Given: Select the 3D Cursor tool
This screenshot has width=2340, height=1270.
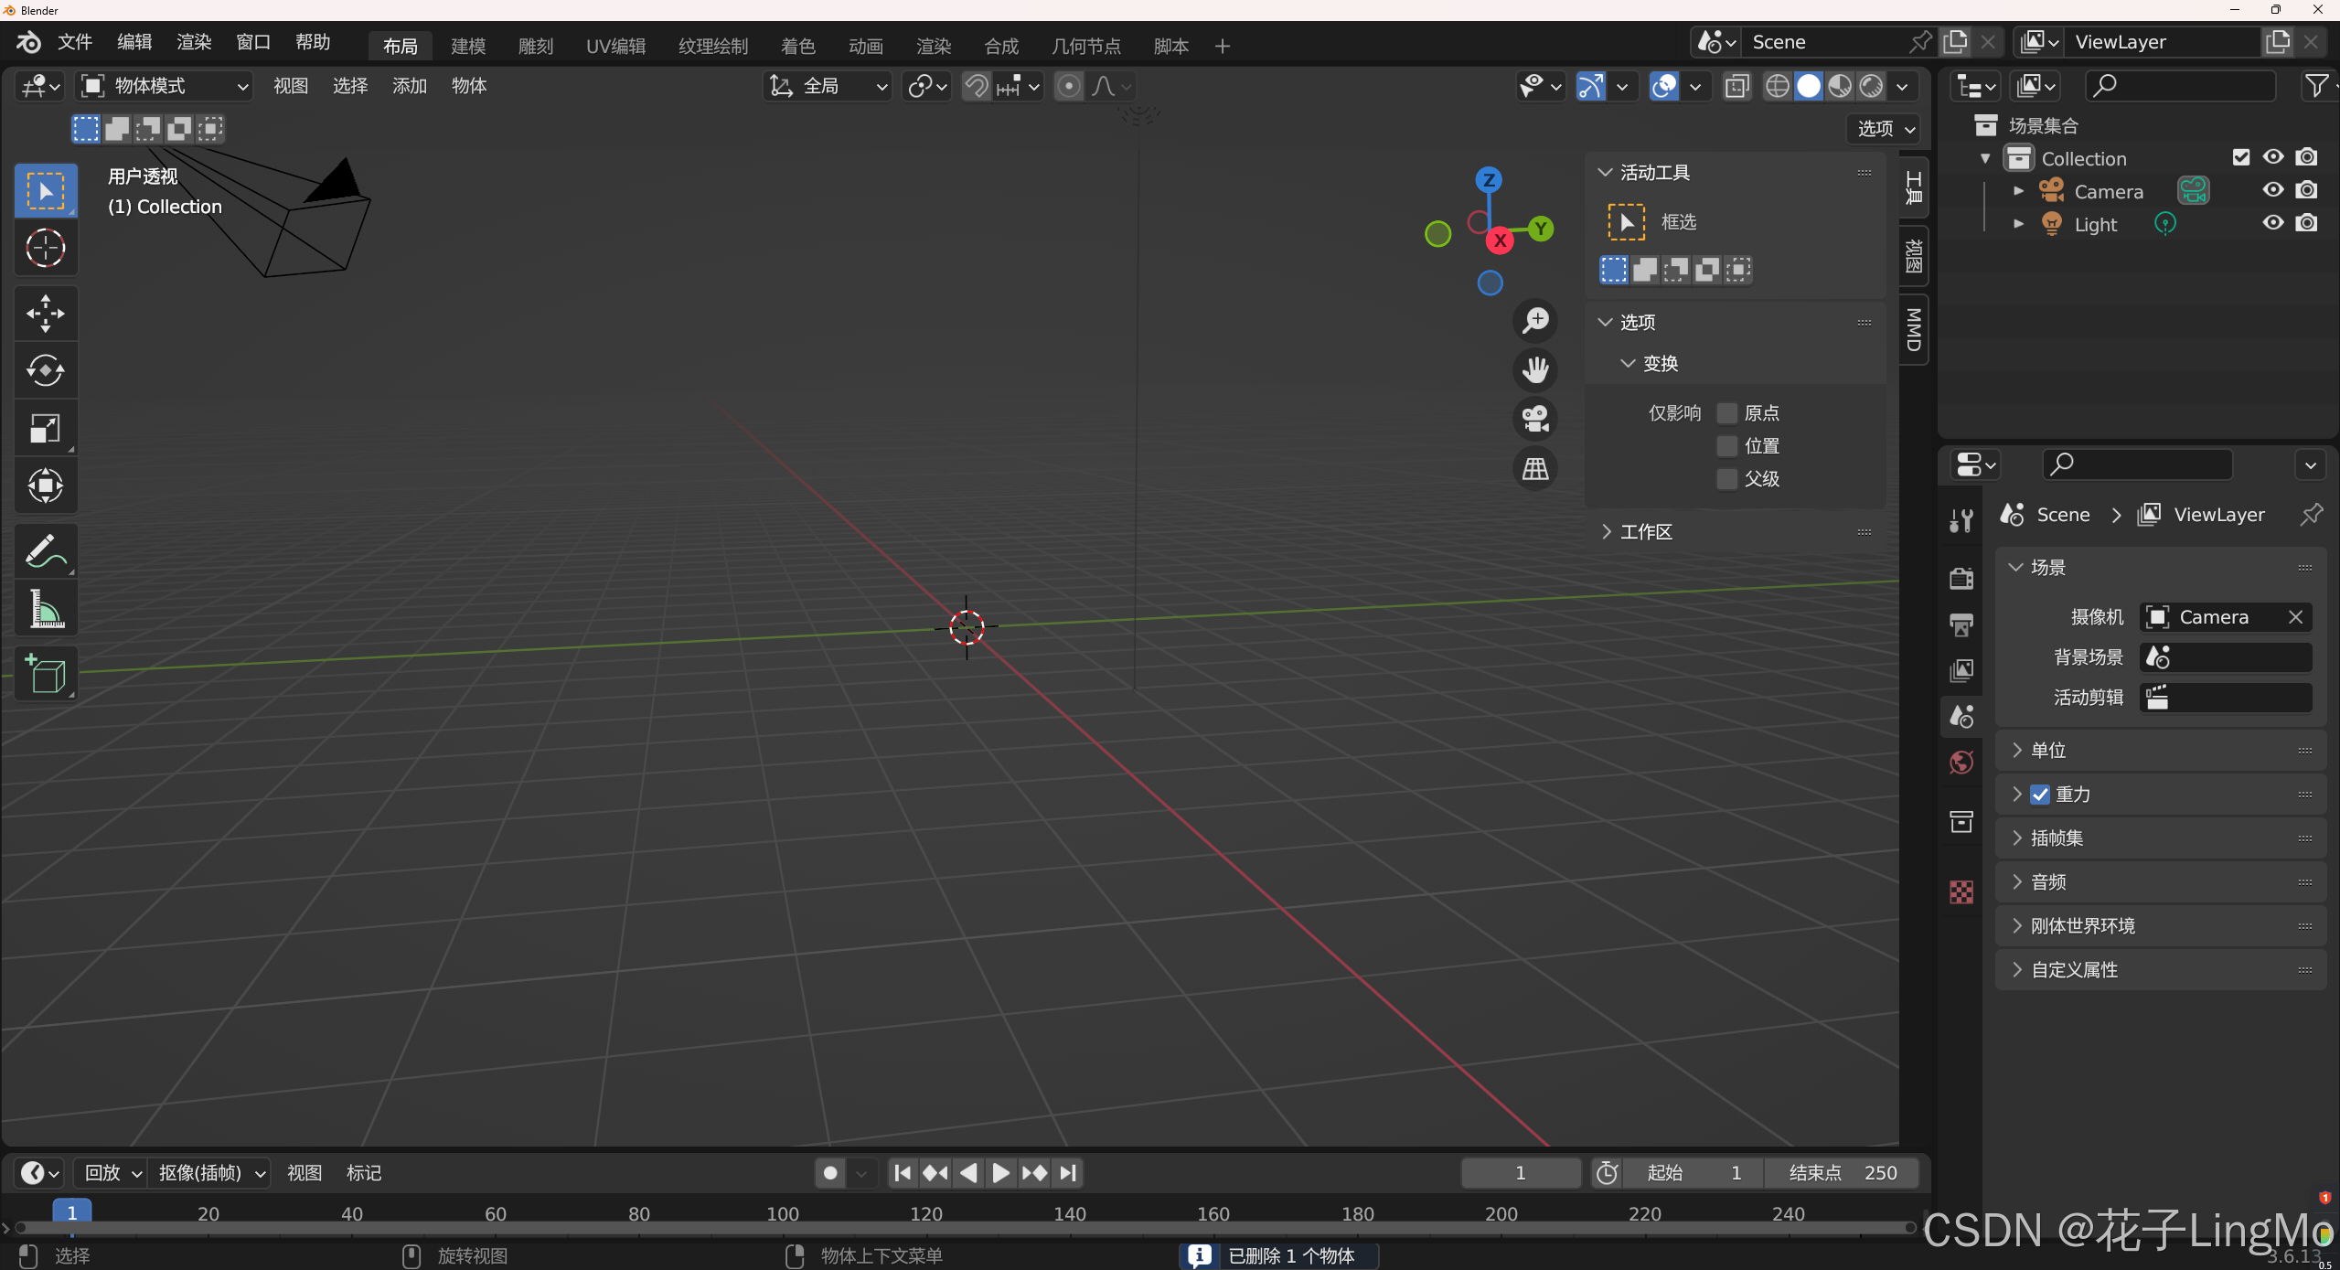Looking at the screenshot, I should [45, 248].
